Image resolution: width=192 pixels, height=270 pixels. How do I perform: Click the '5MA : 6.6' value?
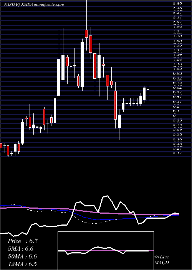tap(21, 249)
